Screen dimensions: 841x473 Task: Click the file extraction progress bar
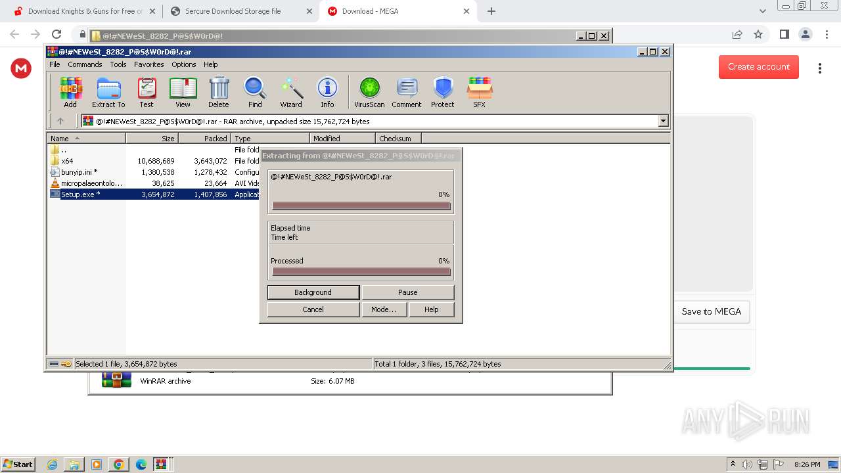click(361, 206)
